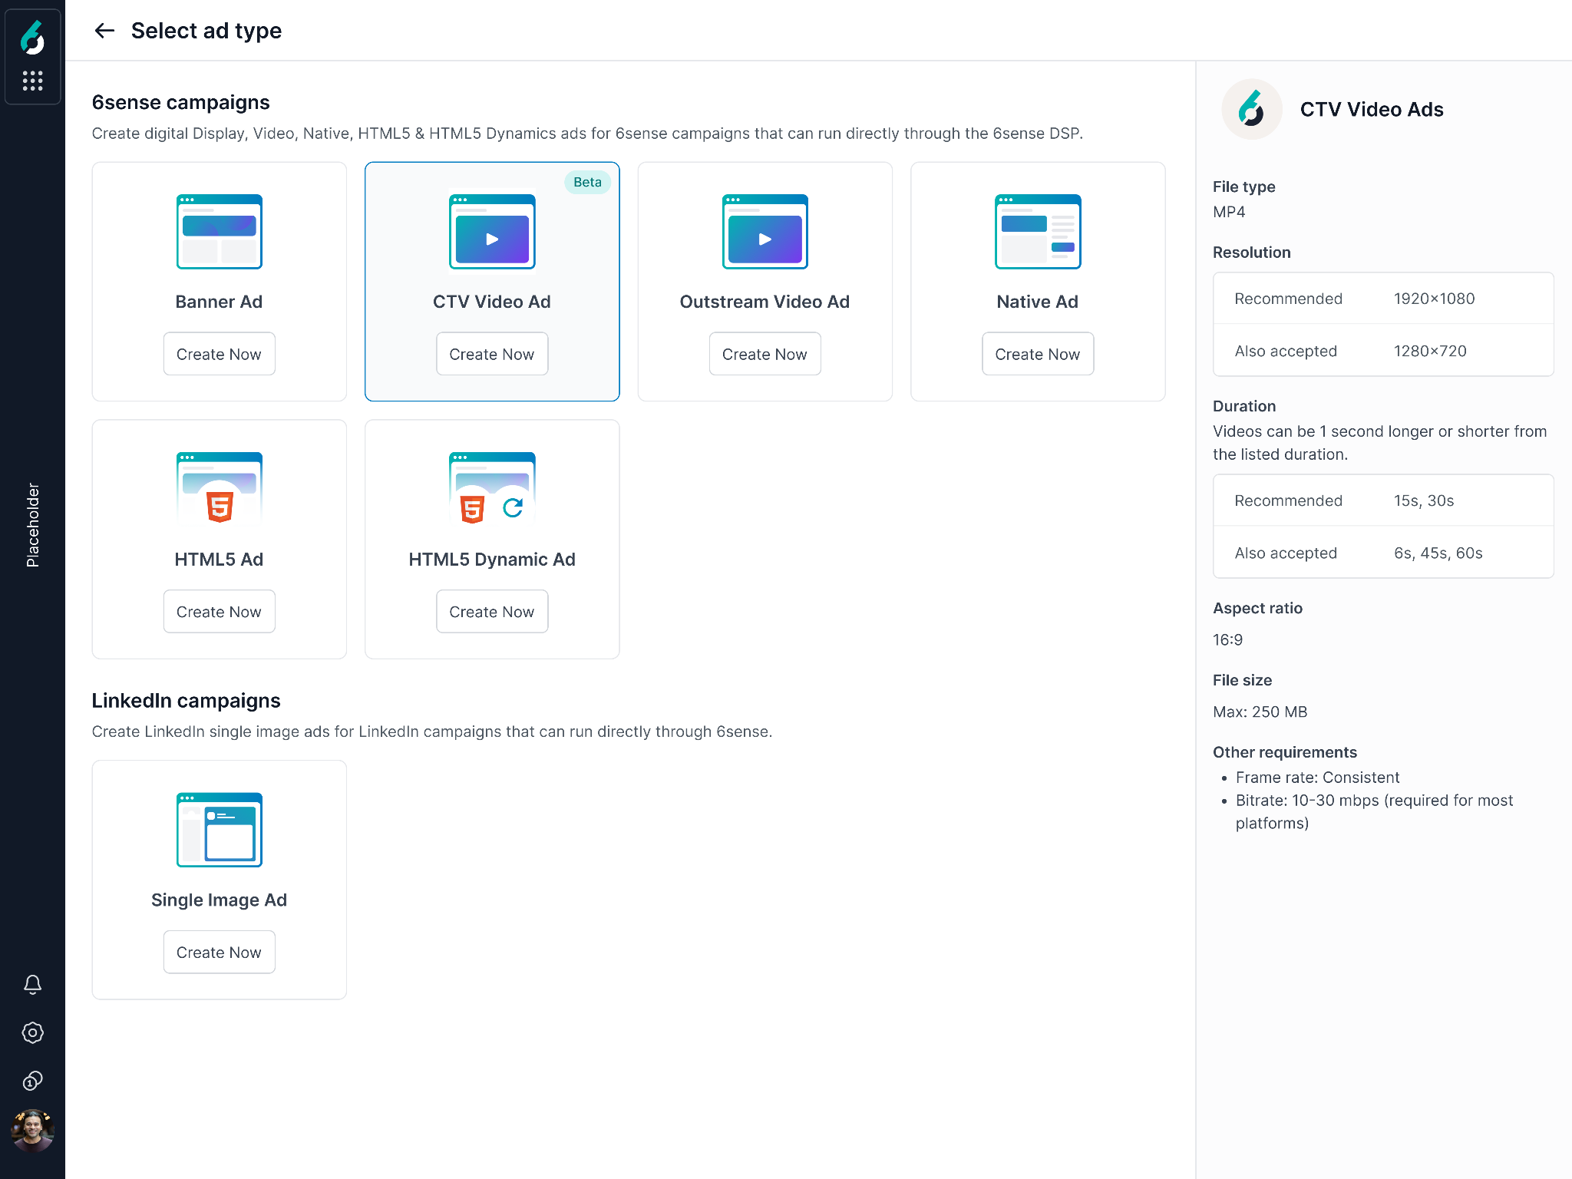Viewport: 1572px width, 1179px height.
Task: Click the Frame rate: Consistent bullet
Action: point(1318,778)
